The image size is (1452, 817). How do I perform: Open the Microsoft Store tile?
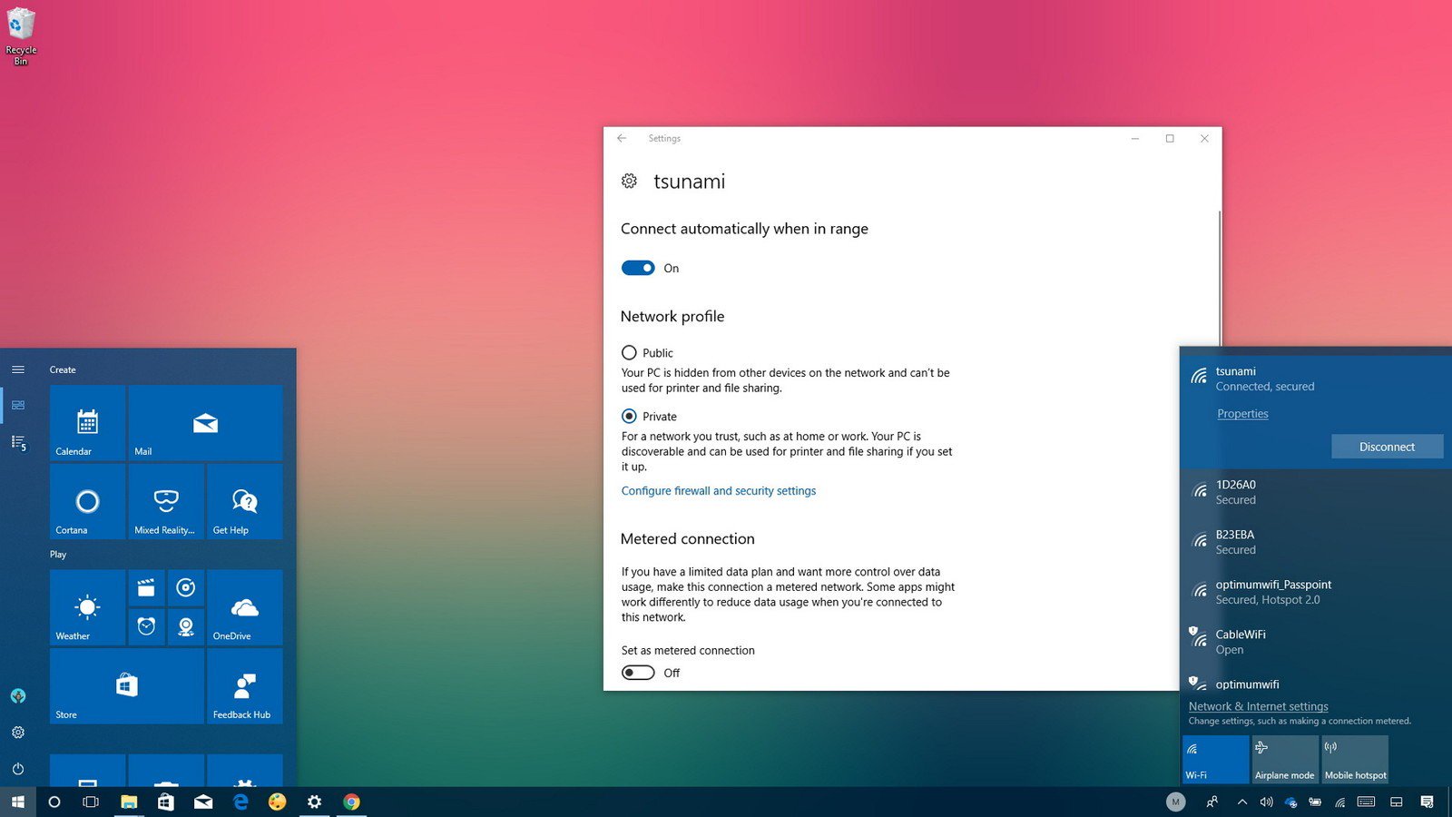point(126,686)
